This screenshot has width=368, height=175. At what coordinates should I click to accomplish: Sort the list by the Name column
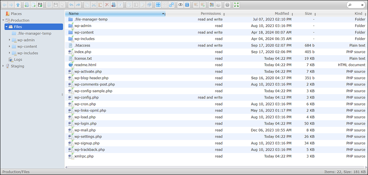115,14
